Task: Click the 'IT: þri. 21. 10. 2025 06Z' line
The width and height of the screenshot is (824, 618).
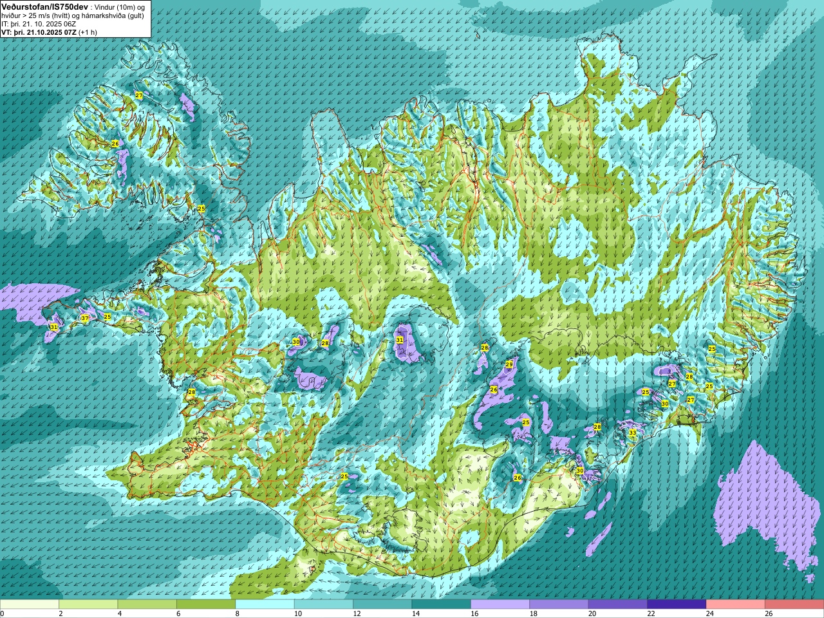Action: tap(39, 24)
